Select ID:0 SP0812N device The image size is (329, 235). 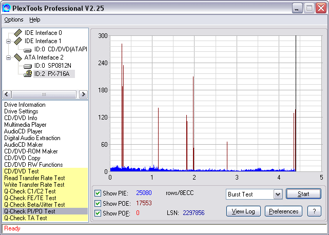pyautogui.click(x=53, y=66)
